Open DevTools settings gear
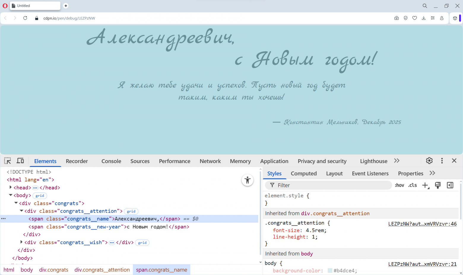This screenshot has height=275, width=463. coord(429,161)
